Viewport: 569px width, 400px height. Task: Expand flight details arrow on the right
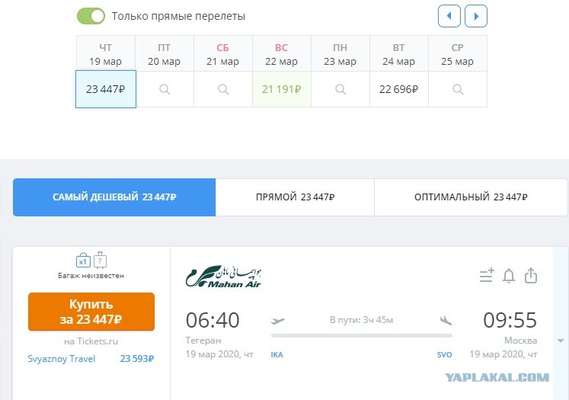pos(561,341)
